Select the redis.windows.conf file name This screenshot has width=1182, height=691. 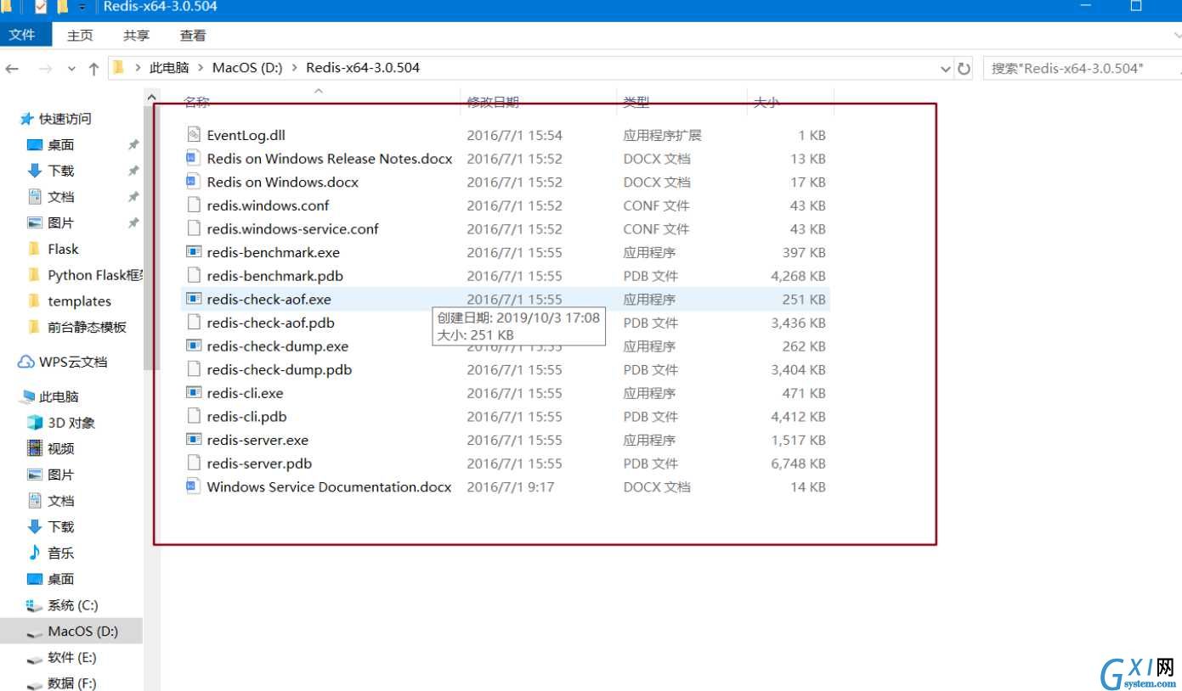(x=268, y=205)
